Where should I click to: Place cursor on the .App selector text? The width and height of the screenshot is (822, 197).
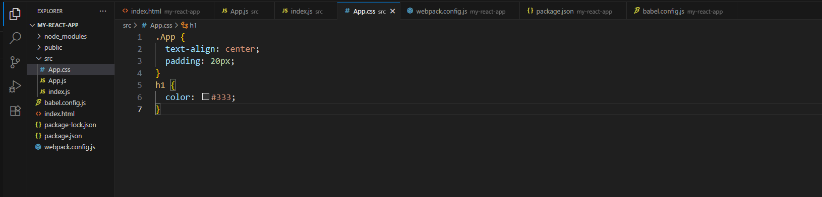coord(165,37)
